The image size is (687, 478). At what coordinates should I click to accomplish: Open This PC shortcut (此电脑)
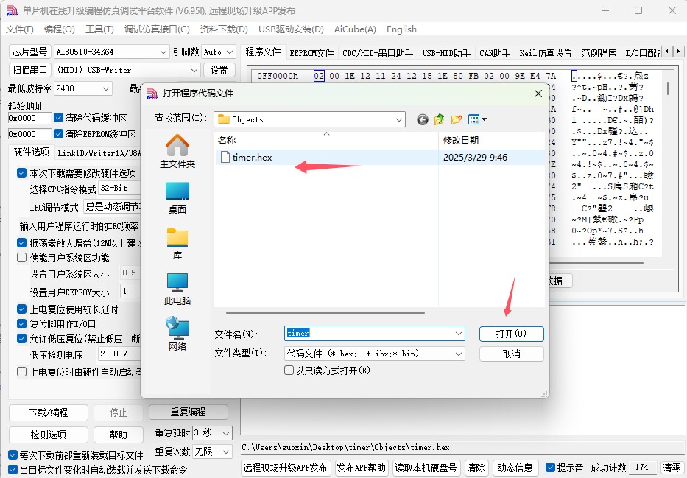point(177,289)
